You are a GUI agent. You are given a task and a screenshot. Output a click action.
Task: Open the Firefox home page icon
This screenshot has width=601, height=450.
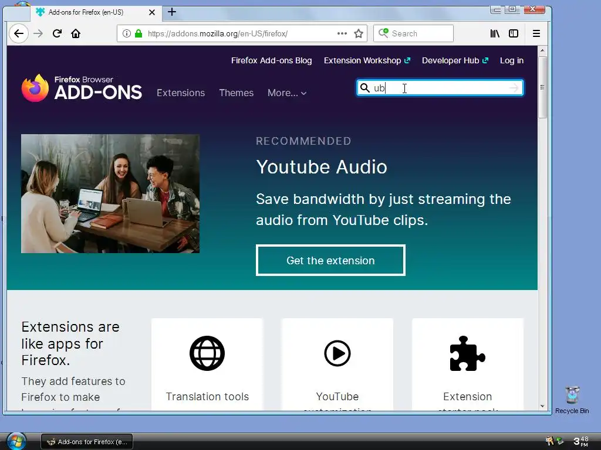tap(76, 33)
